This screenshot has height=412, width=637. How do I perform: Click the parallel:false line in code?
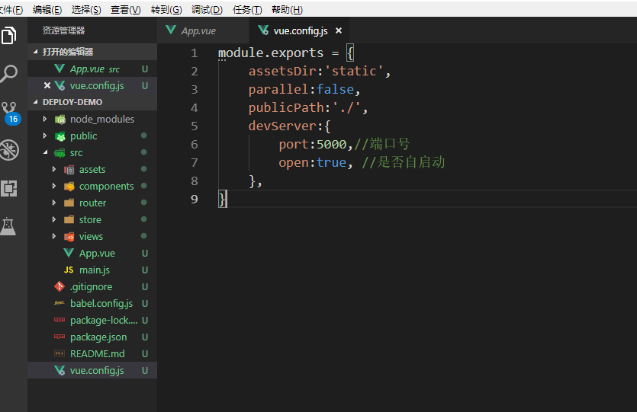tap(304, 90)
